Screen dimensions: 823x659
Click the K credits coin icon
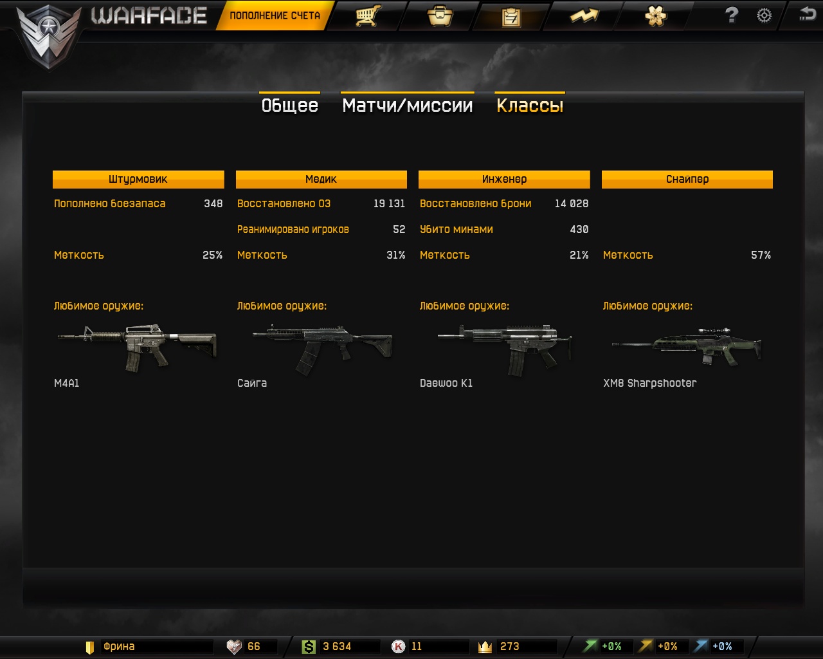point(399,647)
